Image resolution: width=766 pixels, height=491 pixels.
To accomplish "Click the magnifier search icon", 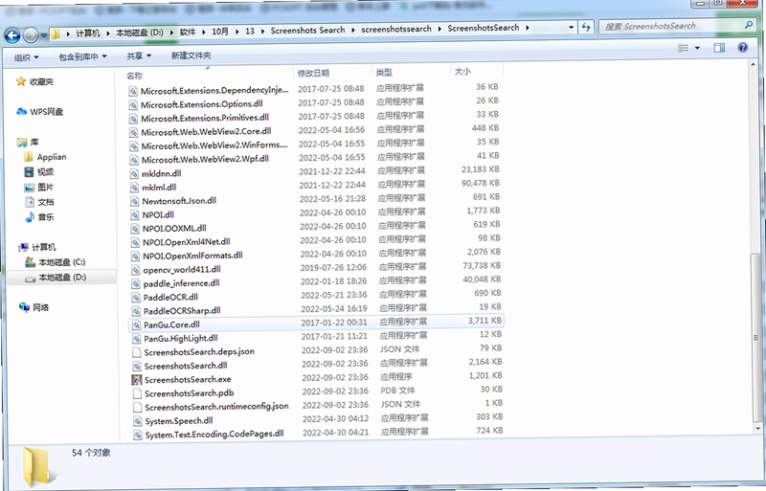I will pos(749,25).
